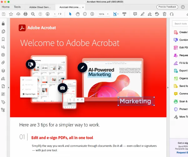Image resolution: width=188 pixels, height=157 pixels.
Task: Go to previous page arrow
Action: coord(40,14)
